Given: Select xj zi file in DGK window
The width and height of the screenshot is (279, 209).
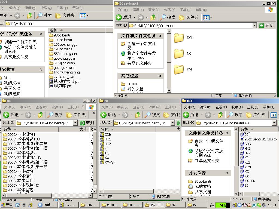Looking at the screenshot, I should pyautogui.click(x=245, y=167).
